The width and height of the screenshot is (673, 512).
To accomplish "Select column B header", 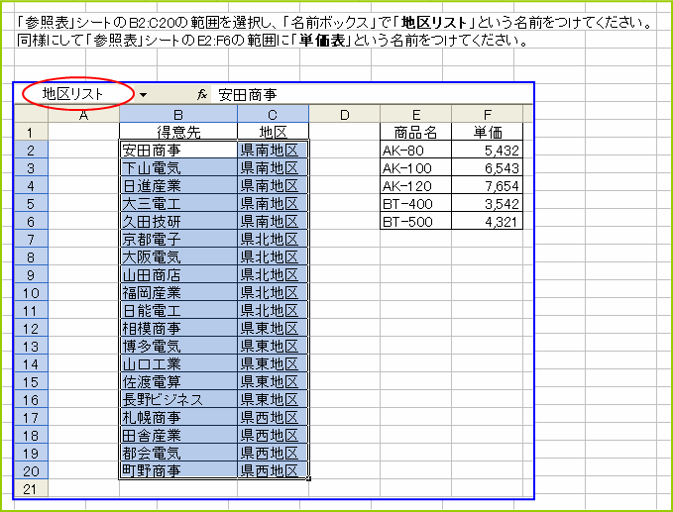I will tap(178, 115).
